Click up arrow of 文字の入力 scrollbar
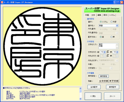Viewport: 124px width, 102px height. 117,45
